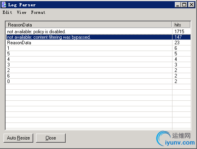The image size is (197, 149).
Task: Click the hits value 23
Action: [177, 43]
